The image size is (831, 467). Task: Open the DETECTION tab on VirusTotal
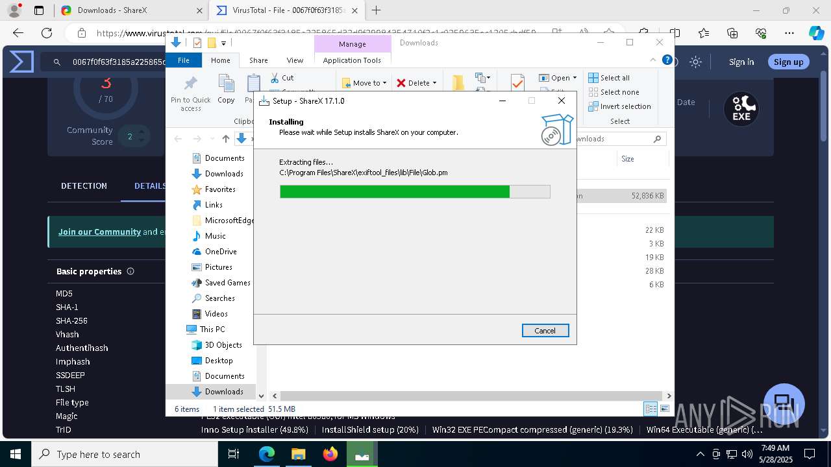pos(84,186)
